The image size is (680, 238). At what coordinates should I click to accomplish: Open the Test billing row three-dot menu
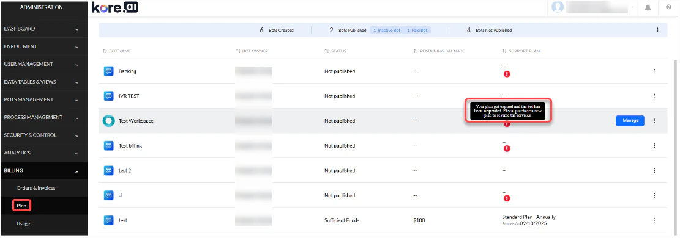coord(654,146)
